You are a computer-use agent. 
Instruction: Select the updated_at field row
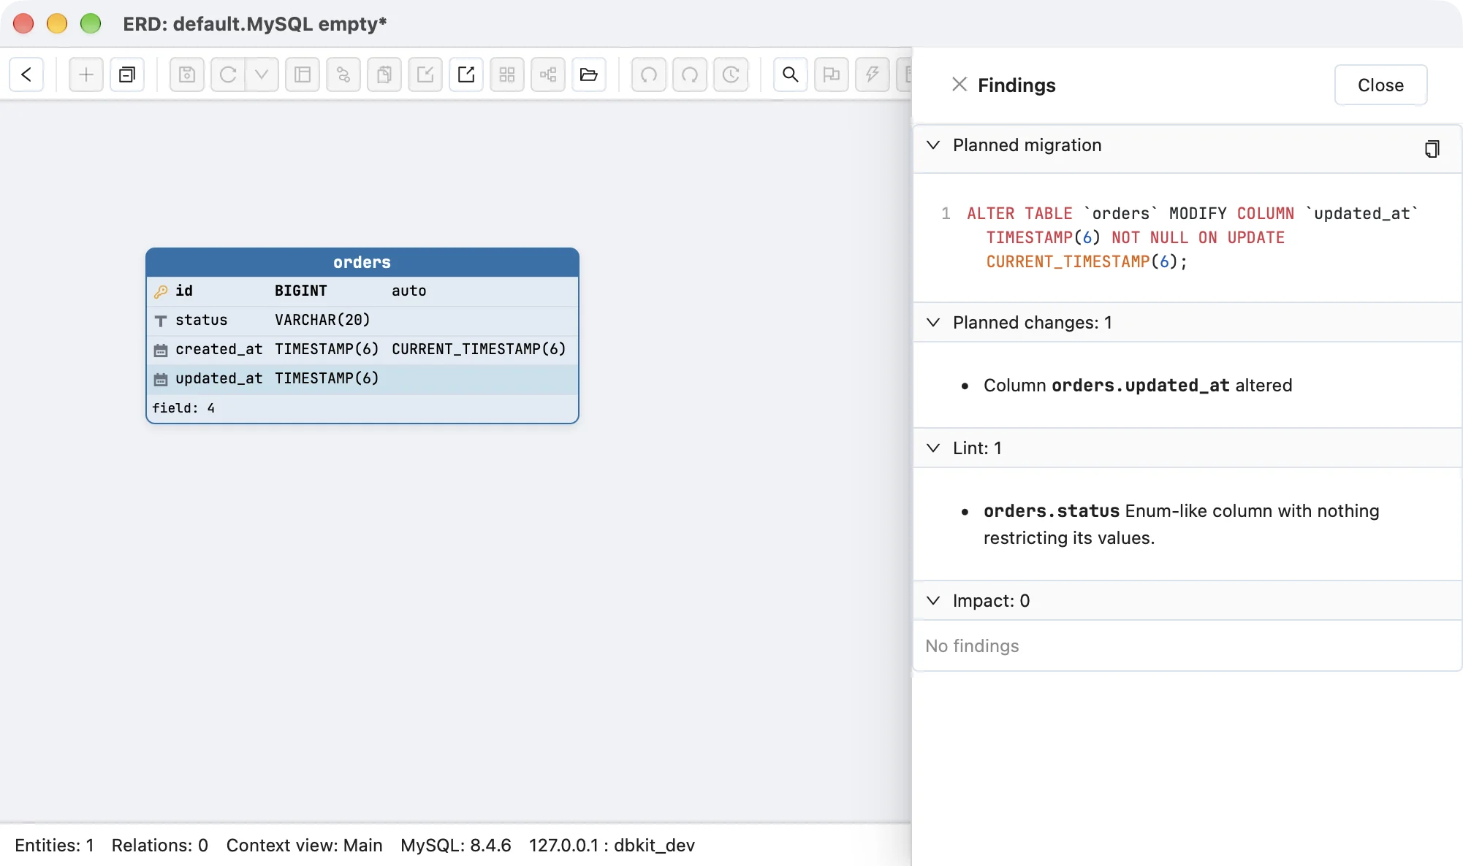[x=362, y=378]
